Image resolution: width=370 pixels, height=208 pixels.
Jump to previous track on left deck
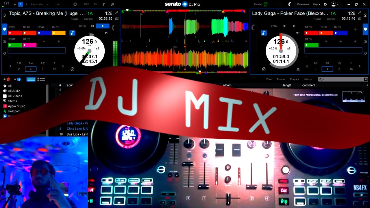[x=92, y=26]
